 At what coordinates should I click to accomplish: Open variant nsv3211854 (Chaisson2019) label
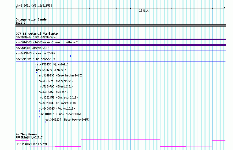(35, 59)
